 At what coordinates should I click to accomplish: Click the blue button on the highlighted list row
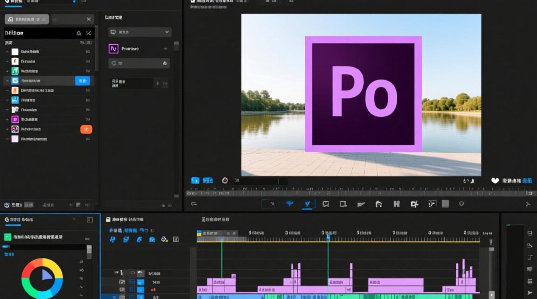tap(83, 81)
